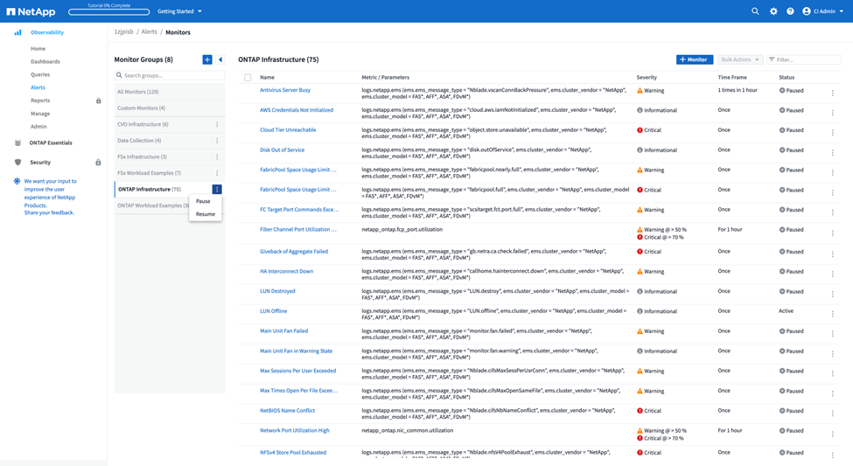Open Alerts in the sidebar
Image resolution: width=853 pixels, height=466 pixels.
[38, 87]
